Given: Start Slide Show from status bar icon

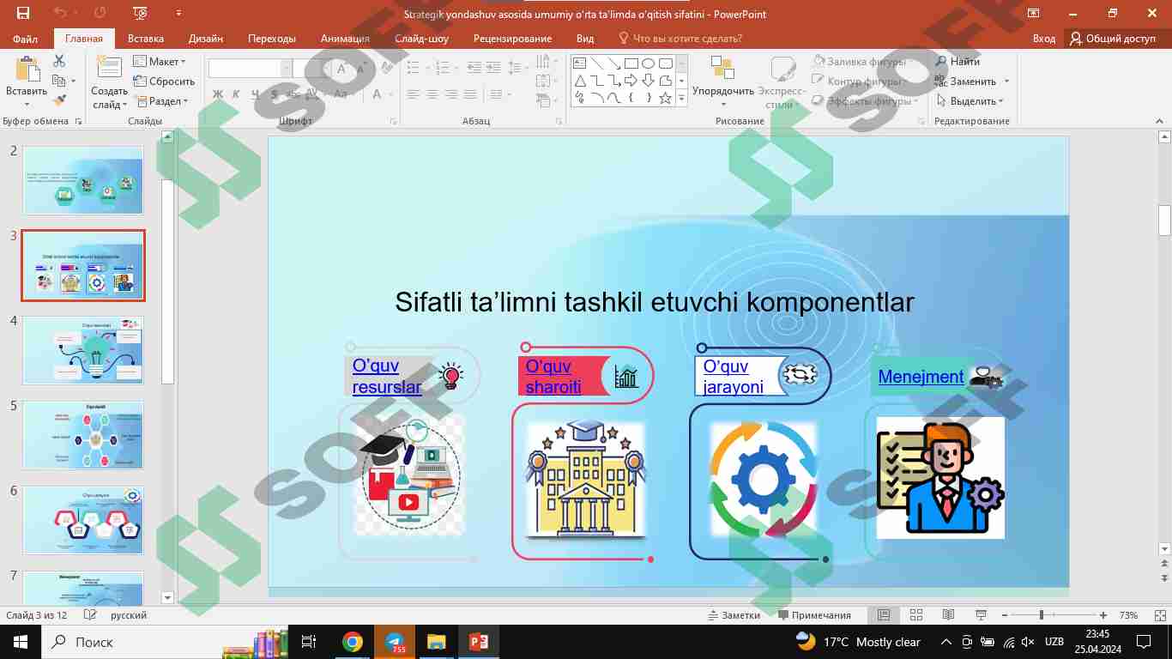Looking at the screenshot, I should click(x=980, y=615).
